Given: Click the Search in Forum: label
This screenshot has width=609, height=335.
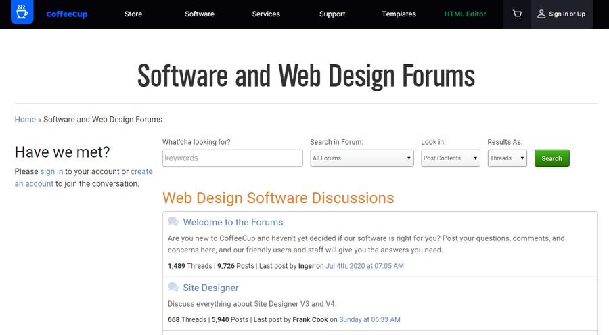Looking at the screenshot, I should click(337, 142).
